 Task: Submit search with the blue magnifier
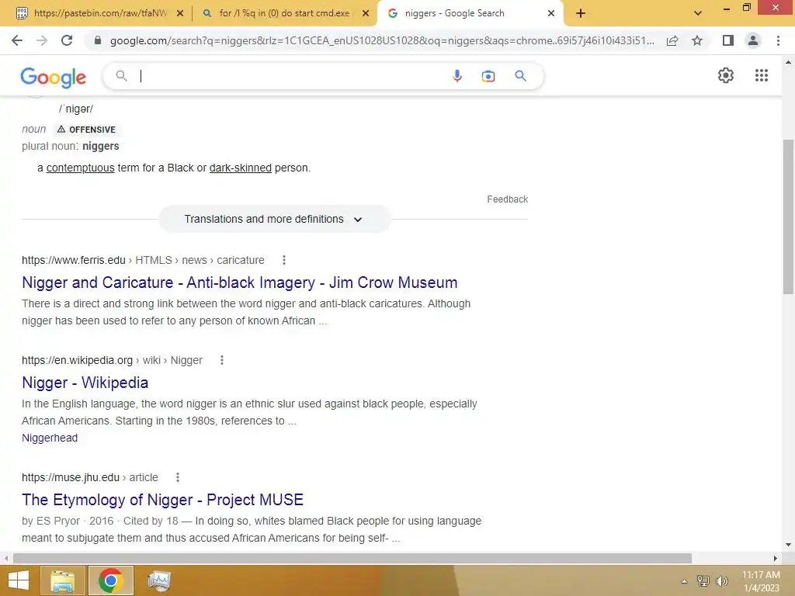coord(521,76)
